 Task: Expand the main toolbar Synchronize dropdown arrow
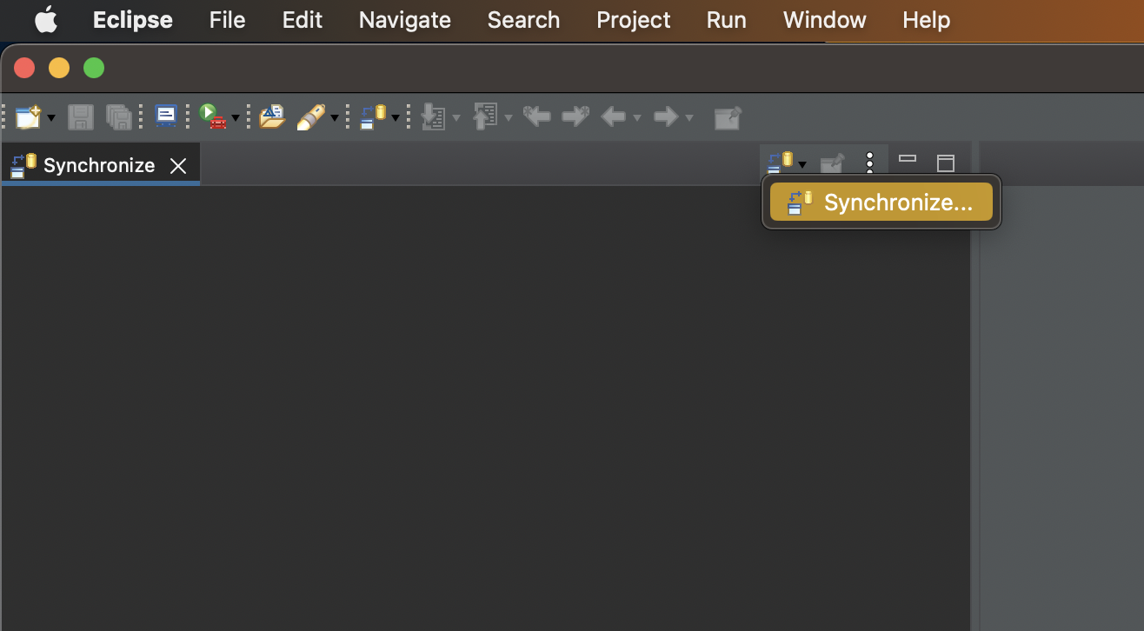pyautogui.click(x=396, y=117)
